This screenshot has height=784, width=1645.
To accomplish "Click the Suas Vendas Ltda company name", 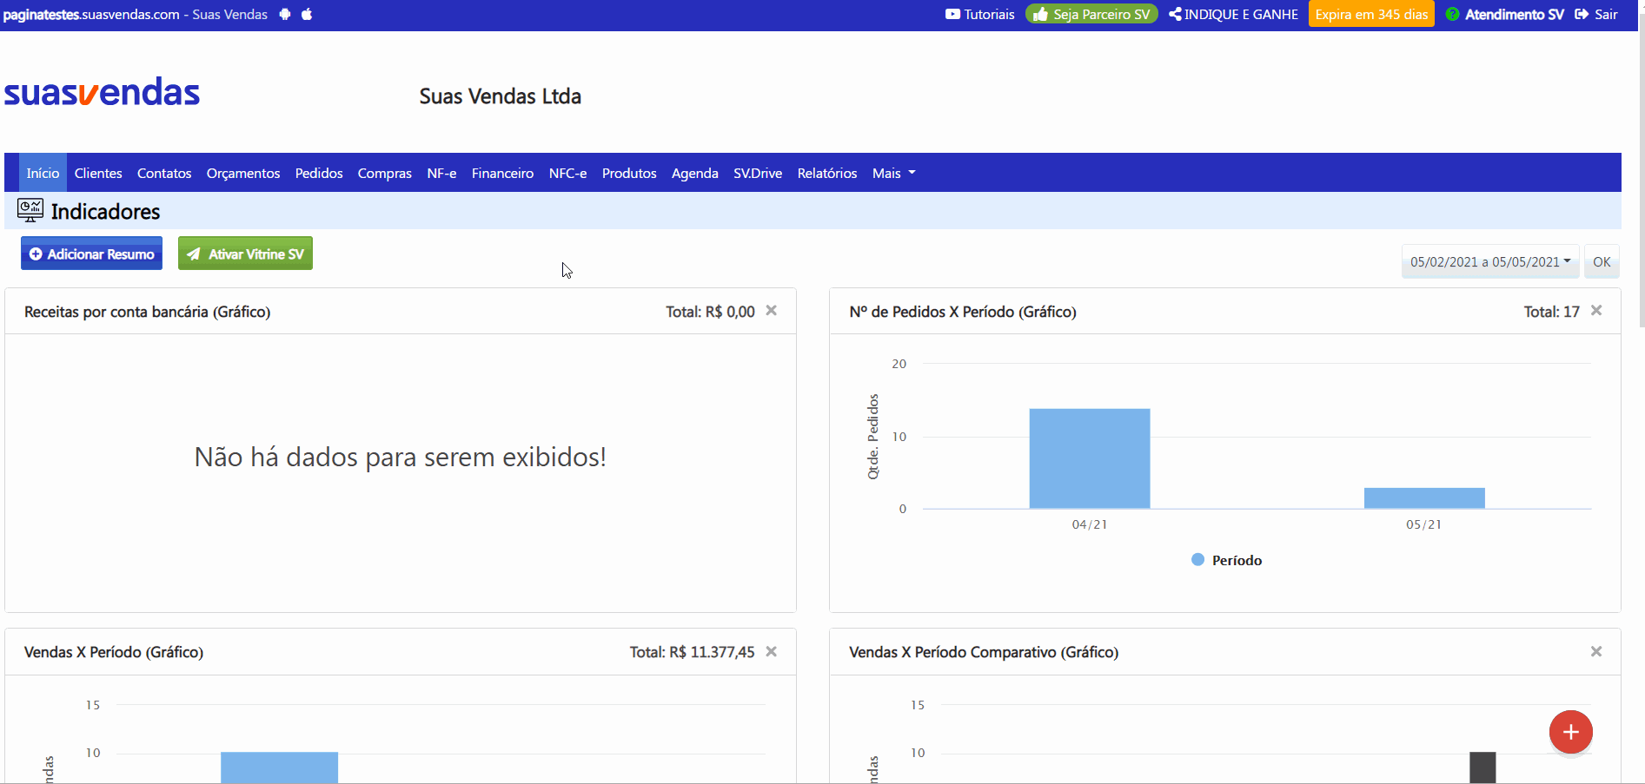I will coord(501,96).
